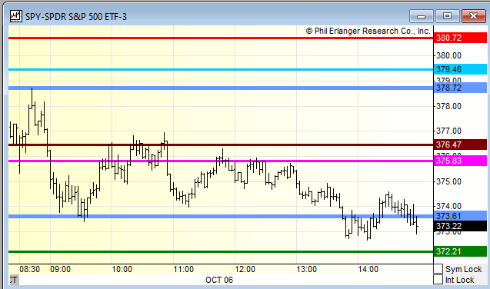Maximize the SPY chart window
Screen dimensions: 490x289
tap(447, 16)
